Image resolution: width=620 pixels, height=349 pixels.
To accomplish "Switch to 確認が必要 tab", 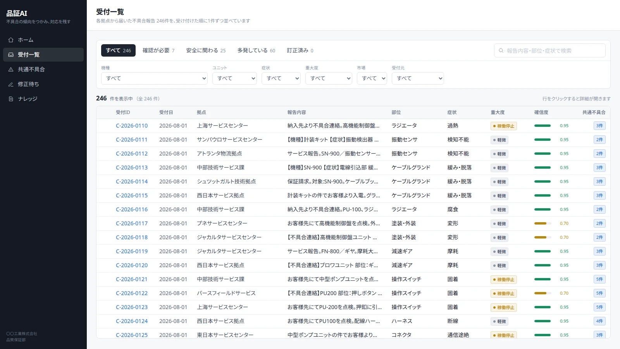I will (158, 50).
